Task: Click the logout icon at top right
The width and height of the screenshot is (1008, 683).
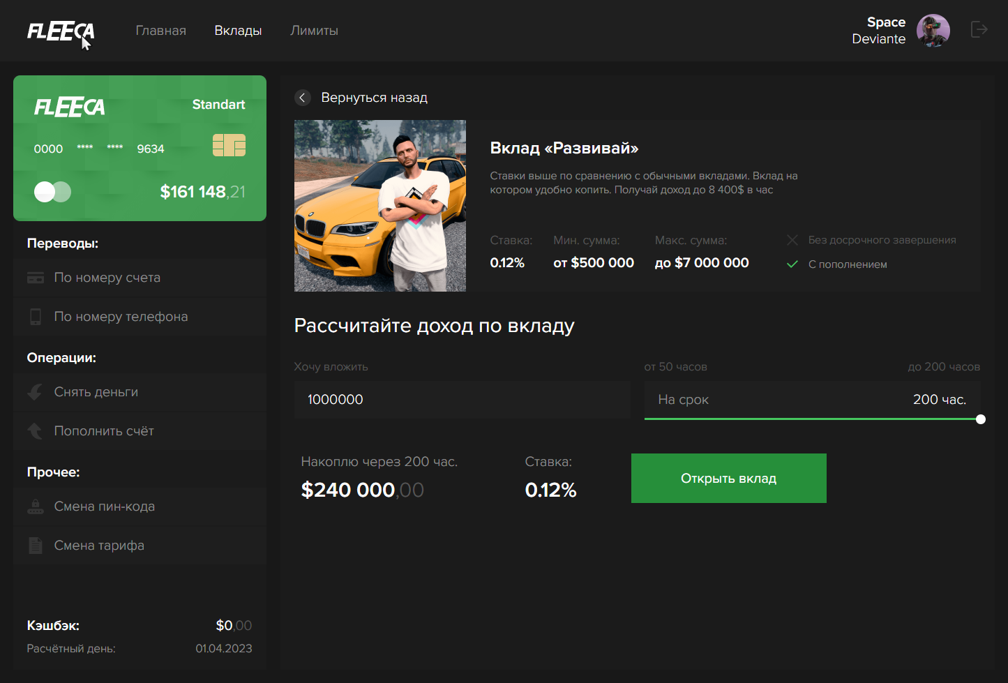Action: point(979,29)
